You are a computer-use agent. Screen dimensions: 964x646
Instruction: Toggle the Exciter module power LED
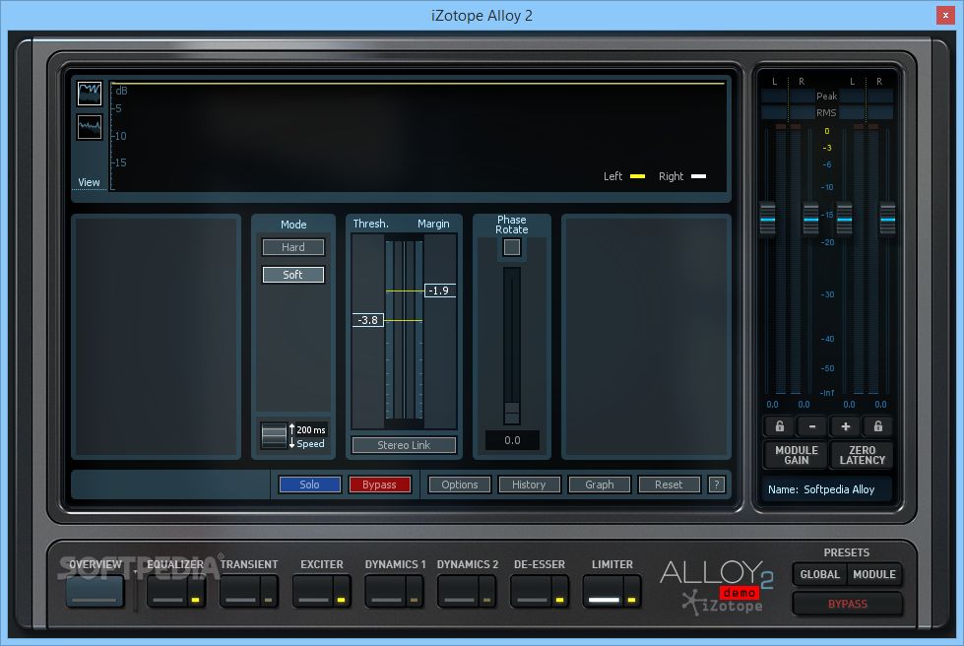(342, 599)
